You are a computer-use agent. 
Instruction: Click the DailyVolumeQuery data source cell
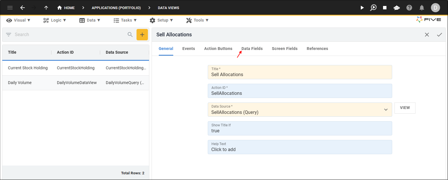[125, 83]
